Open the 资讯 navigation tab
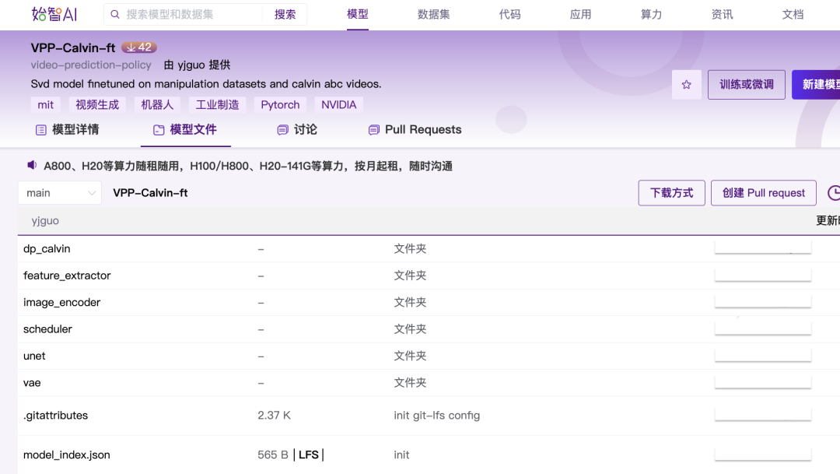 [x=722, y=15]
